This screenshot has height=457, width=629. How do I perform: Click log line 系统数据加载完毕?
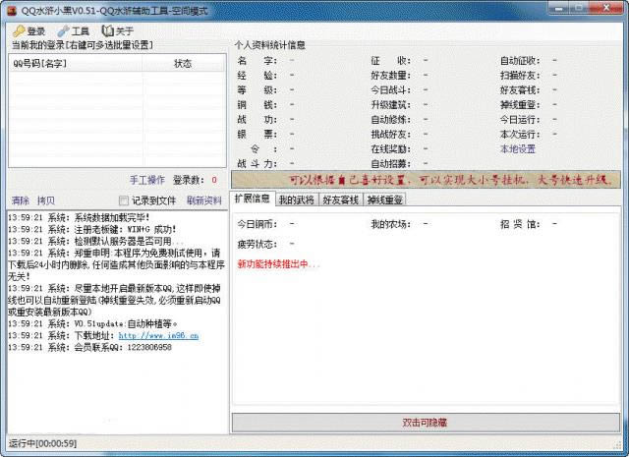[79, 217]
